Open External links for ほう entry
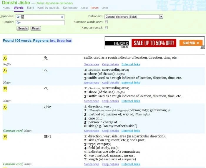 (131, 164)
